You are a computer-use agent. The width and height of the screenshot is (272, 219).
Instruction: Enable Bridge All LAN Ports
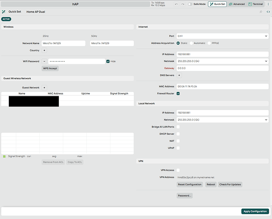178,127
